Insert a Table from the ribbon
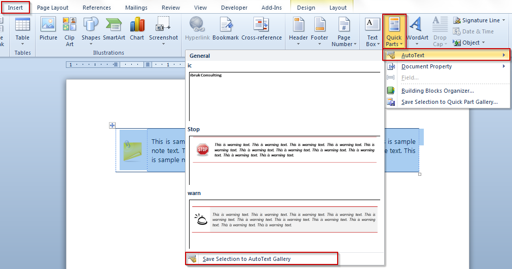This screenshot has width=512, height=269. 22,32
